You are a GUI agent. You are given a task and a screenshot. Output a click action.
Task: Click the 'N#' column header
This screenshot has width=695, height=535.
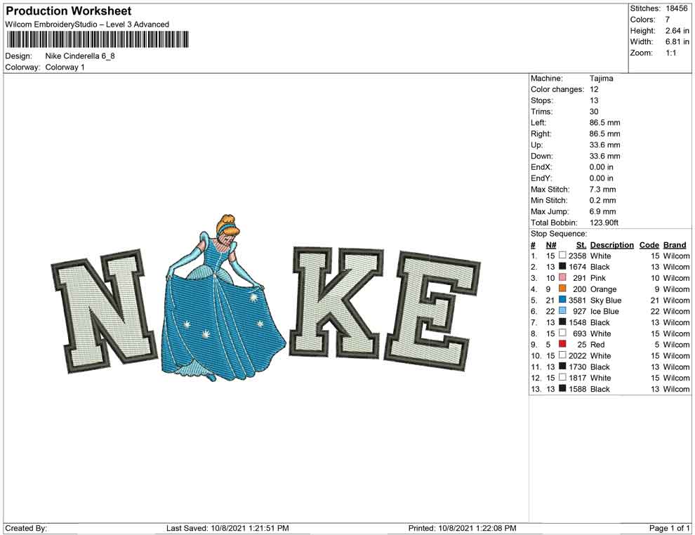[551, 244]
